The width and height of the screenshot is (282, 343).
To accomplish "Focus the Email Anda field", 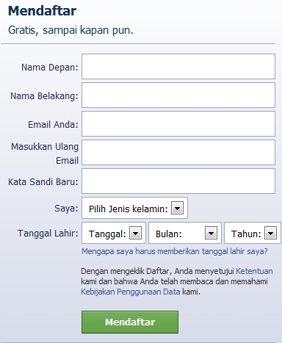I will point(178,124).
